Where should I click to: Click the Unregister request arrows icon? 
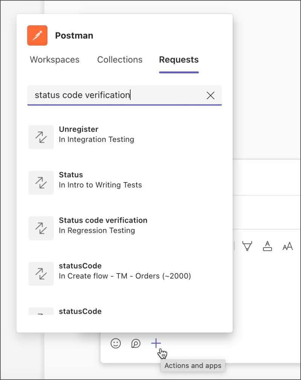click(x=41, y=137)
